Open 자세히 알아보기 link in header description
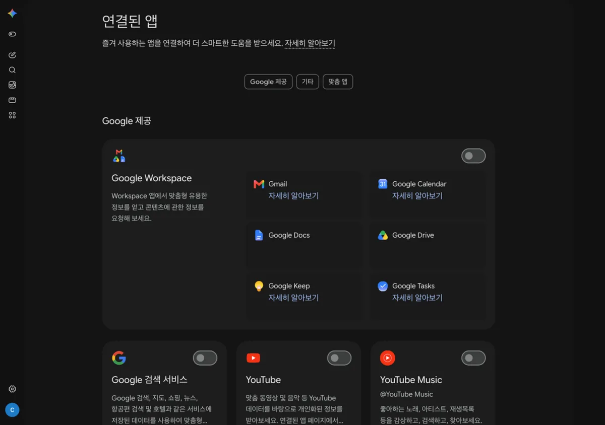The width and height of the screenshot is (605, 425). 310,43
